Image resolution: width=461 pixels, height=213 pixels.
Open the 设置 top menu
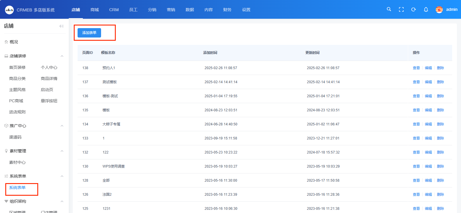[246, 10]
